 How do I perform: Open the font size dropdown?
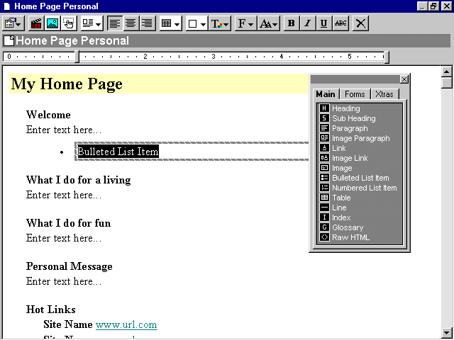coord(268,23)
